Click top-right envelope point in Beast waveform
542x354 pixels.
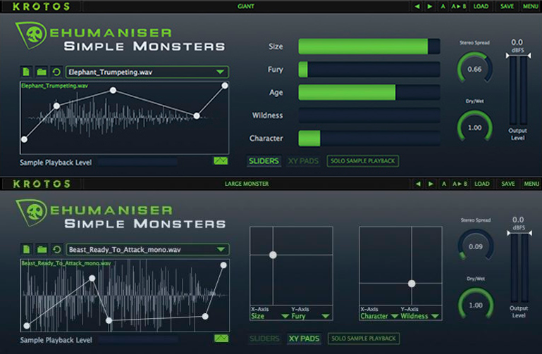click(223, 265)
